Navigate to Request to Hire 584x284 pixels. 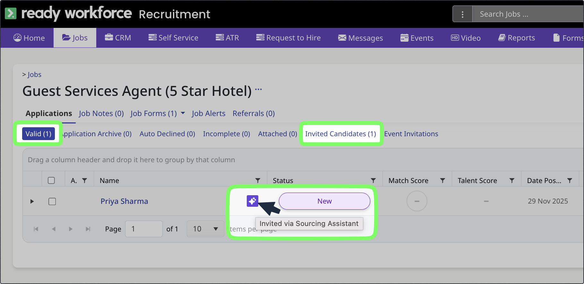pos(288,38)
